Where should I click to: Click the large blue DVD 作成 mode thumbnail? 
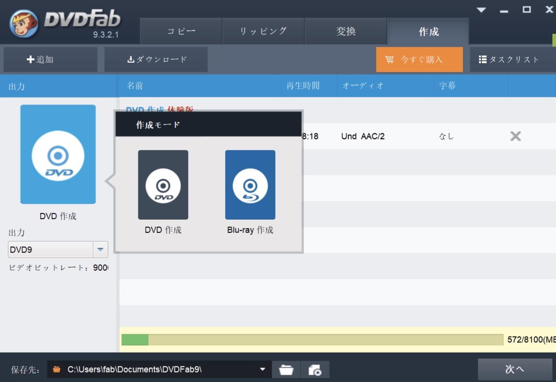(58, 154)
